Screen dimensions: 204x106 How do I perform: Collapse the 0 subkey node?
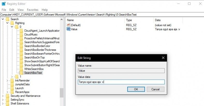click(x=12, y=27)
